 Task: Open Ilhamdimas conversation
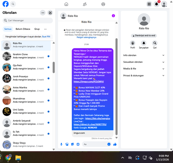point(26,100)
